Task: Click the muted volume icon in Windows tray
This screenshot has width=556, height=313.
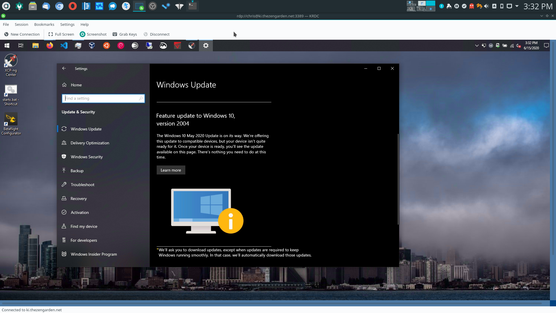Action: [x=519, y=46]
